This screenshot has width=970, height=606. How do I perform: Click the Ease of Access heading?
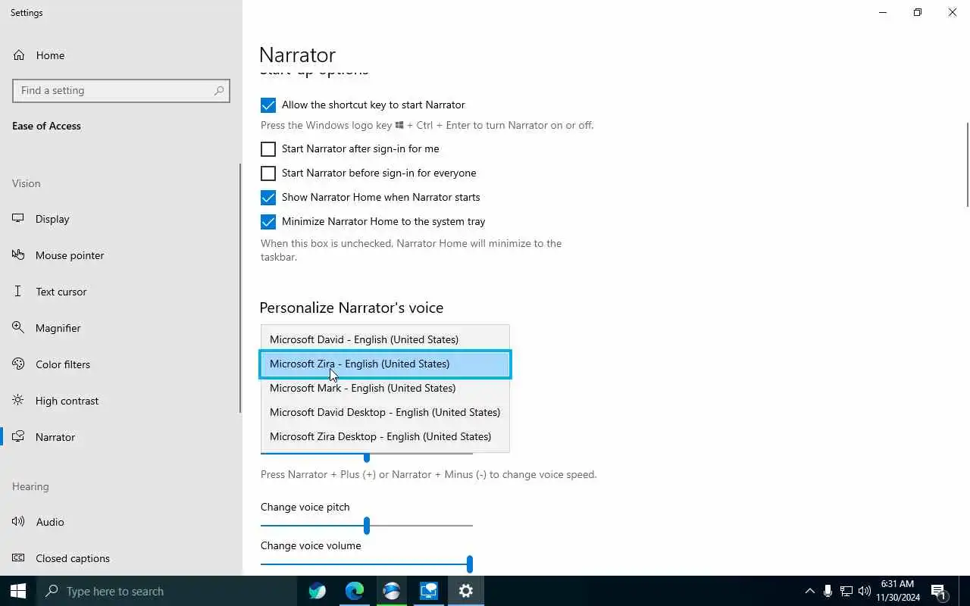click(x=46, y=126)
